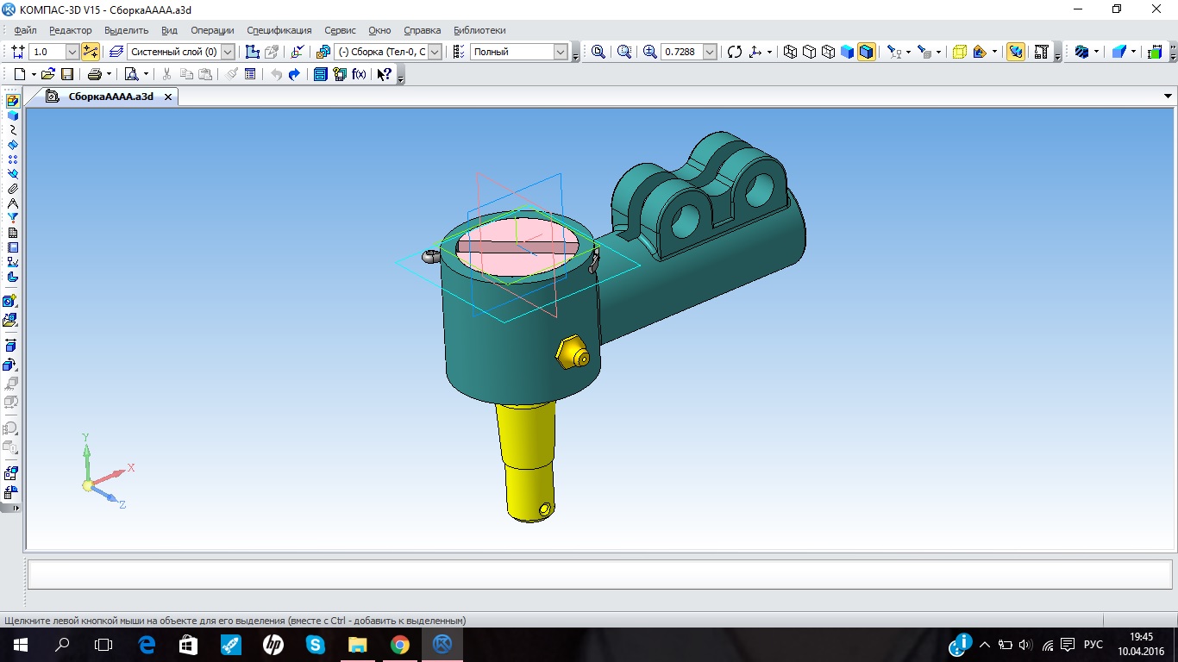Image resolution: width=1178 pixels, height=662 pixels.
Task: Close the СборкаАААА.a3d document tab
Action: (x=168, y=97)
